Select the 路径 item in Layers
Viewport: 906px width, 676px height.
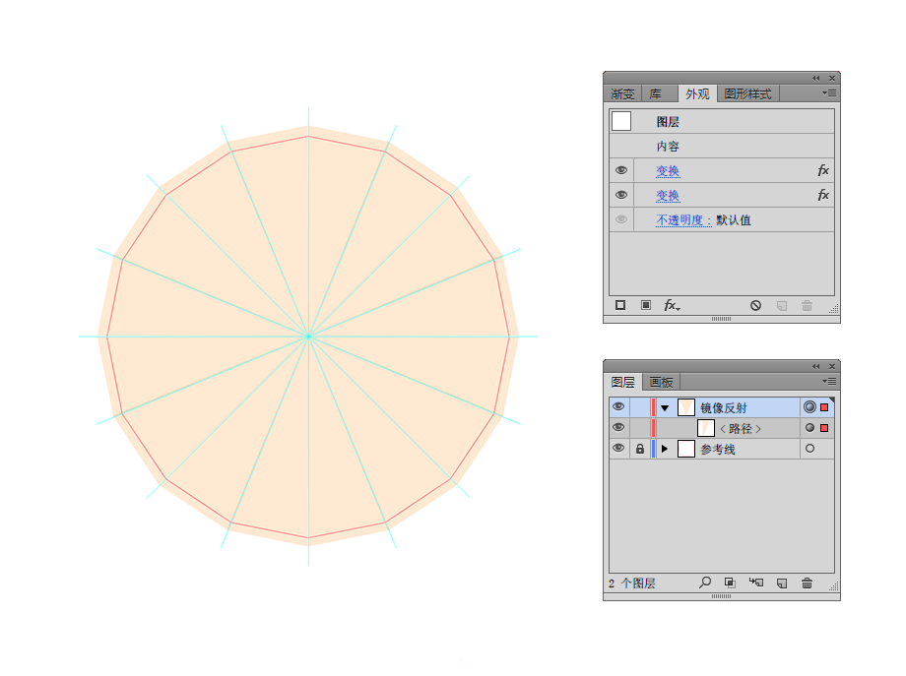(x=741, y=428)
